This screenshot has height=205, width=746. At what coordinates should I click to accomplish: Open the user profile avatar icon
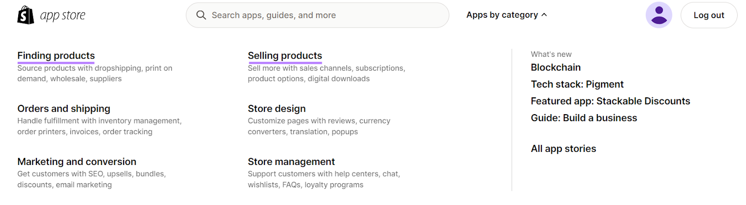(658, 15)
